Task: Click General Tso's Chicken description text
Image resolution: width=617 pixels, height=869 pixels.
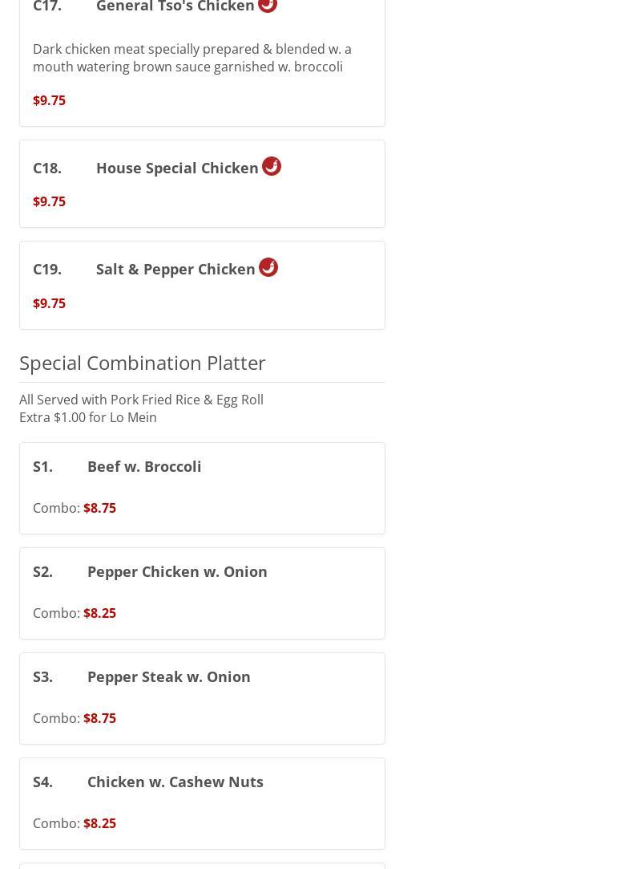Action: [192, 58]
